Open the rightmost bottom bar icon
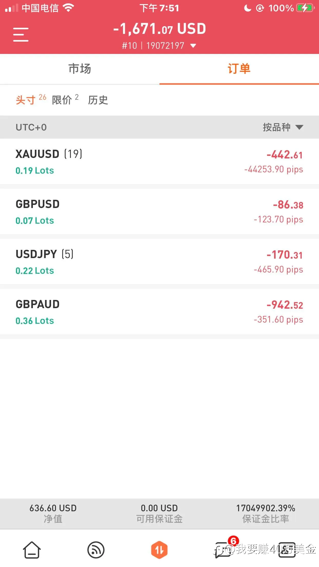The image size is (319, 567). click(x=287, y=550)
